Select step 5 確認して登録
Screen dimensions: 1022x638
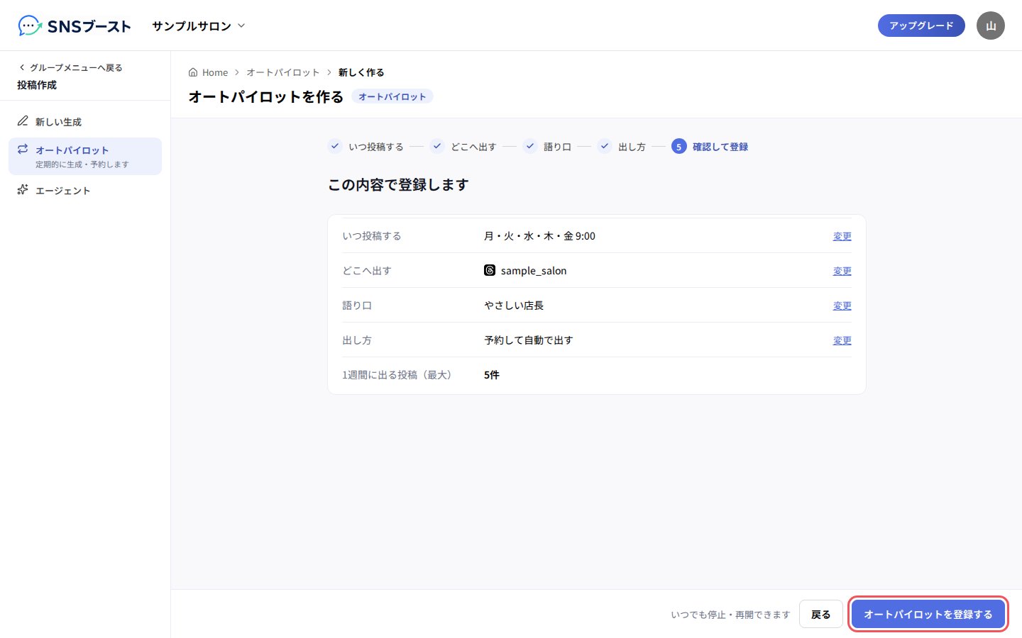pos(710,147)
